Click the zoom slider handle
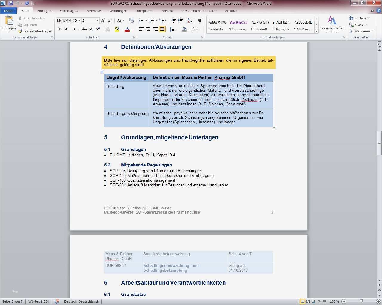This screenshot has width=382, height=305. [361, 301]
